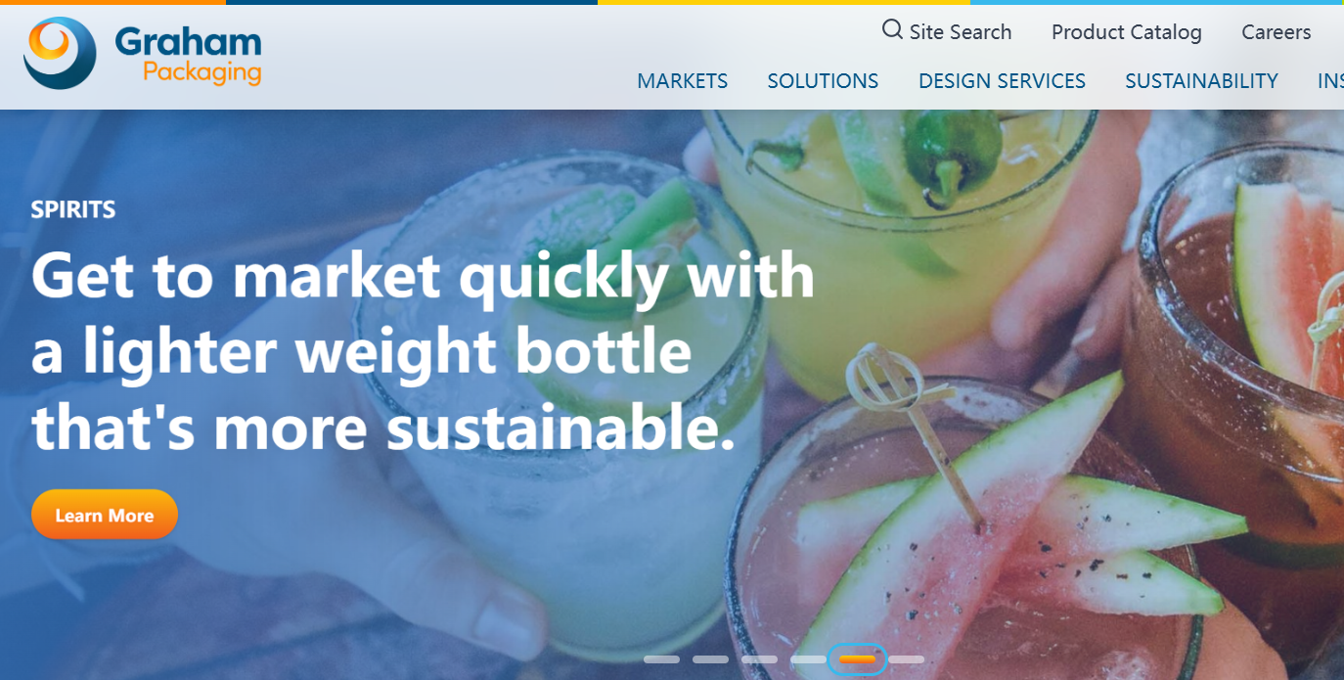
Task: Expand the SUSTAINABILITY menu
Action: pyautogui.click(x=1201, y=81)
